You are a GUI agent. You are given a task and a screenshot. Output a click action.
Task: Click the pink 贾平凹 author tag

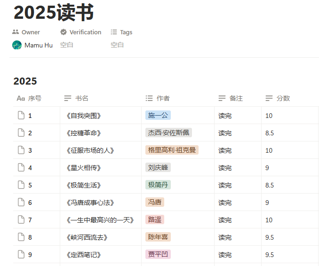tap(158, 255)
